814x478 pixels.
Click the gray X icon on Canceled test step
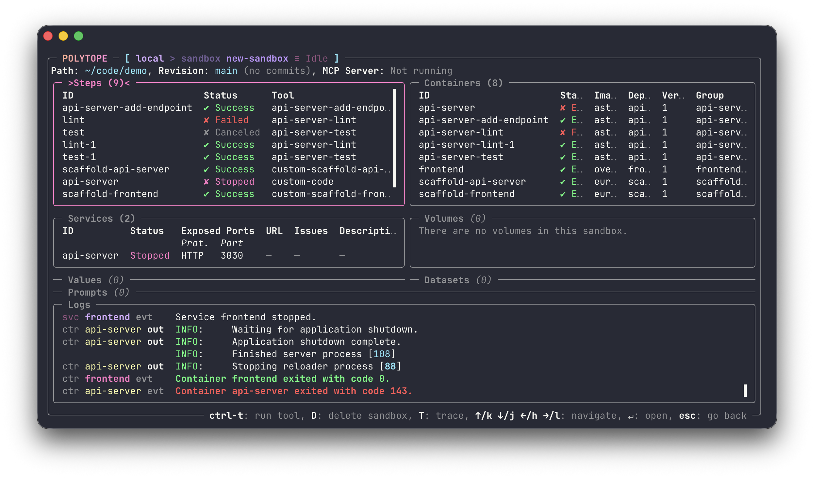206,132
